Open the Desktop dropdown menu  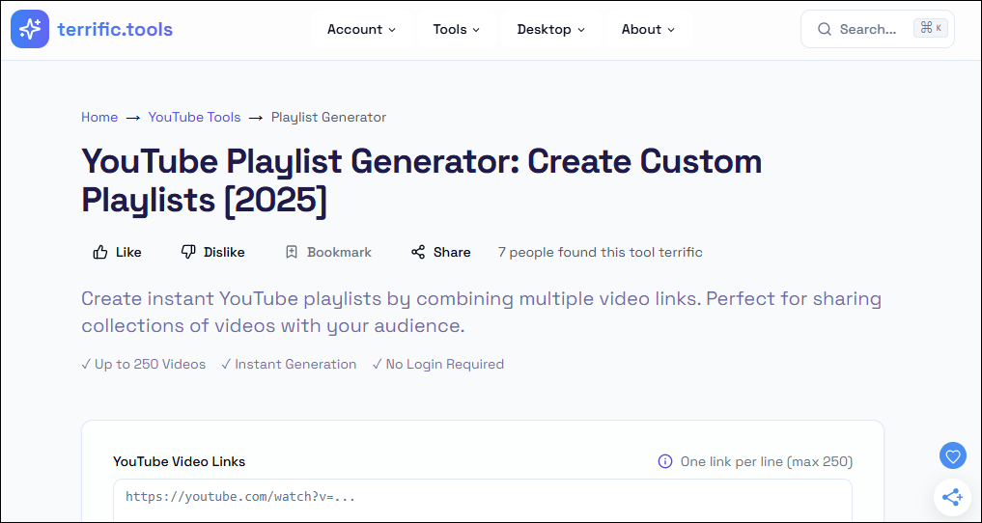coord(550,29)
